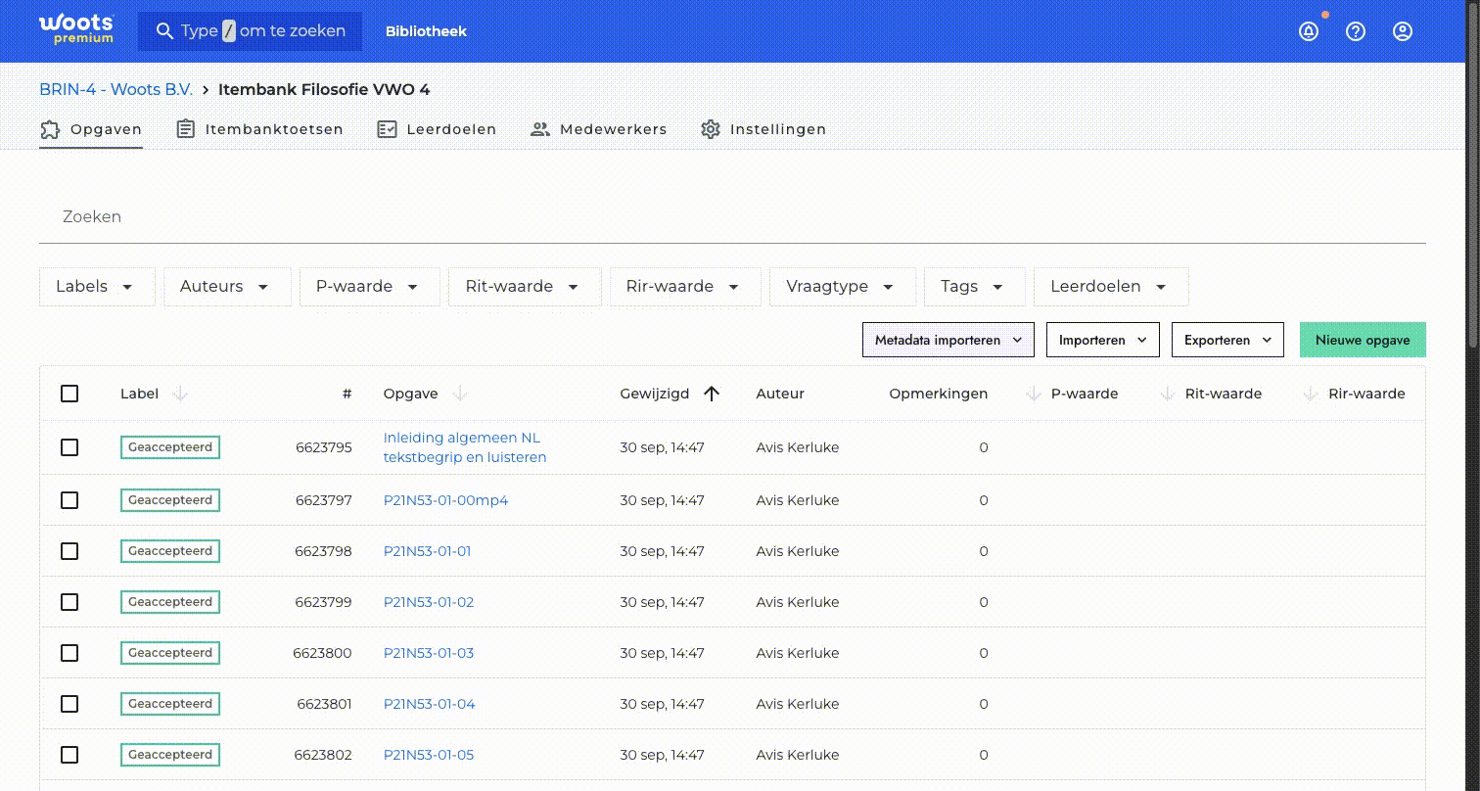Viewport: 1480px width, 791px height.
Task: Check the box for P21N53-01-05
Action: [x=69, y=755]
